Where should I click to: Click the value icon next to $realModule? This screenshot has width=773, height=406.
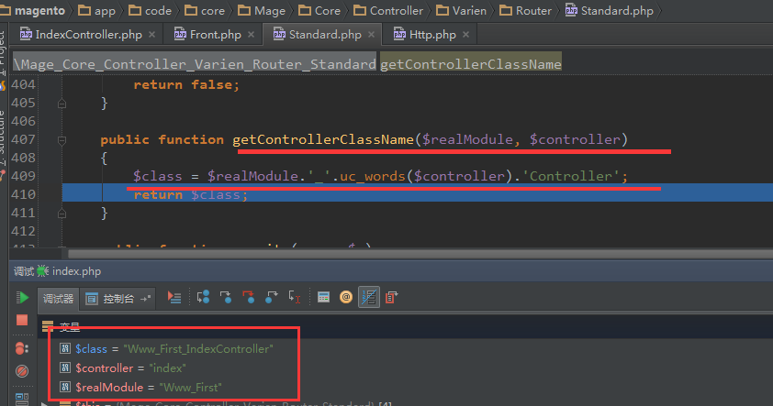65,387
